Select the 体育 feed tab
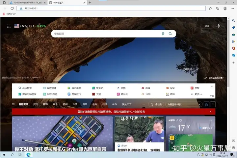The image size is (237, 158). pos(115,104)
